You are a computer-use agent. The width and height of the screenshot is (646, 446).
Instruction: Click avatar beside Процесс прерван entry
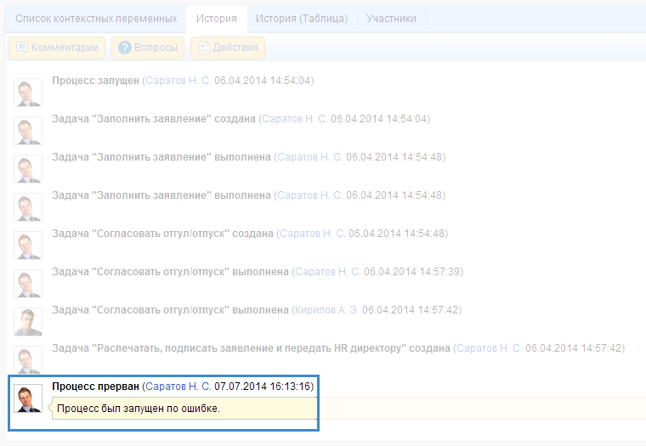tap(28, 398)
